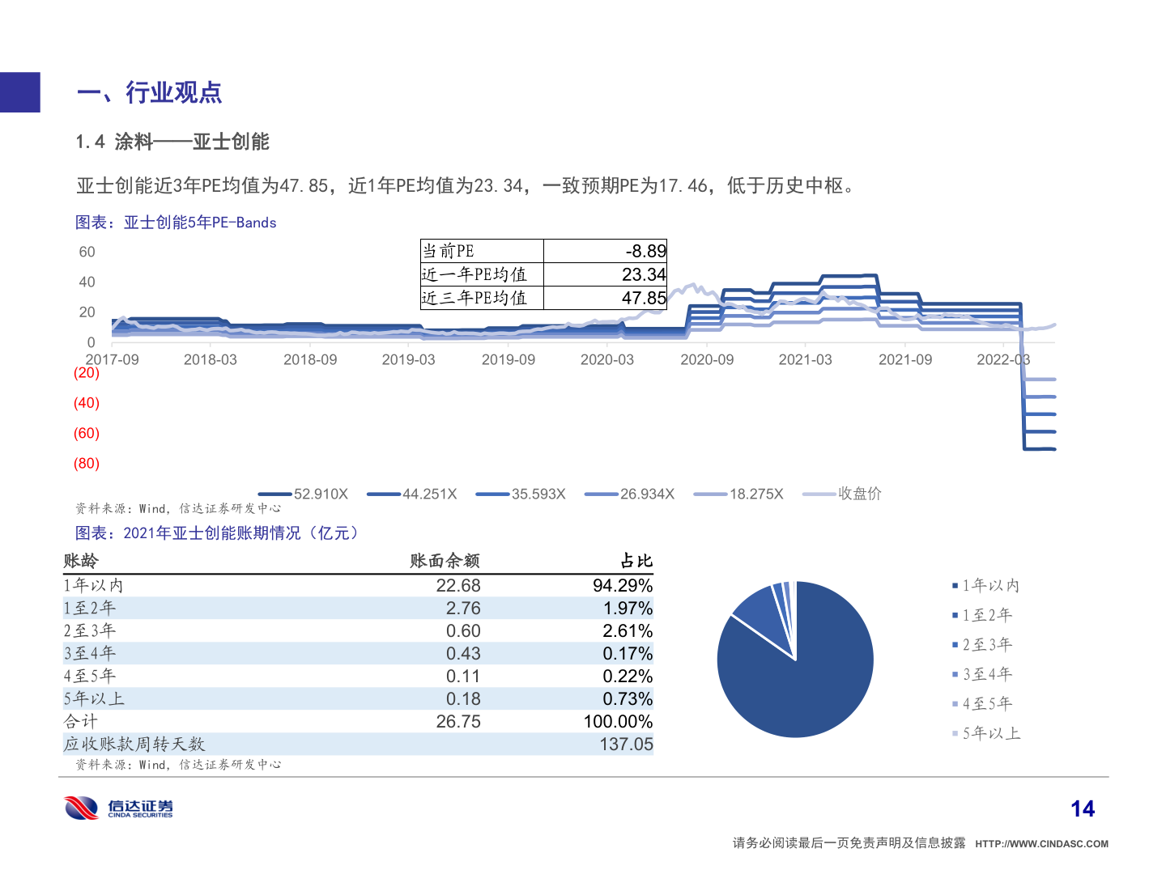Select the 52.910X legend line swatch

point(274,494)
